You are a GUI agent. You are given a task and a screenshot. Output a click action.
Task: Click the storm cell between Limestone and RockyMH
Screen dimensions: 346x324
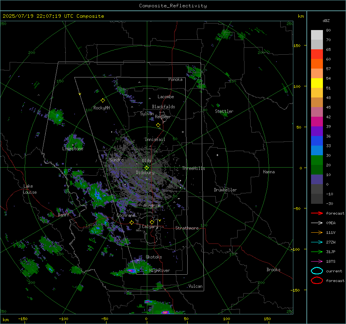pos(56,116)
